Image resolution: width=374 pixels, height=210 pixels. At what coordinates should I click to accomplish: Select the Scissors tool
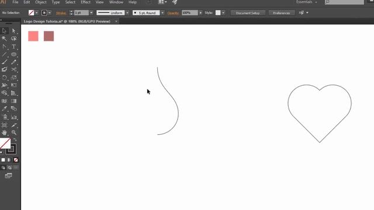tap(13, 69)
